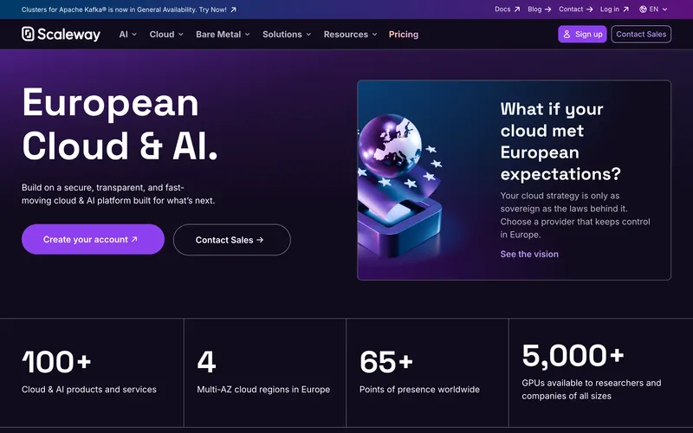Click the Create your account button
The height and width of the screenshot is (433, 693).
(93, 239)
